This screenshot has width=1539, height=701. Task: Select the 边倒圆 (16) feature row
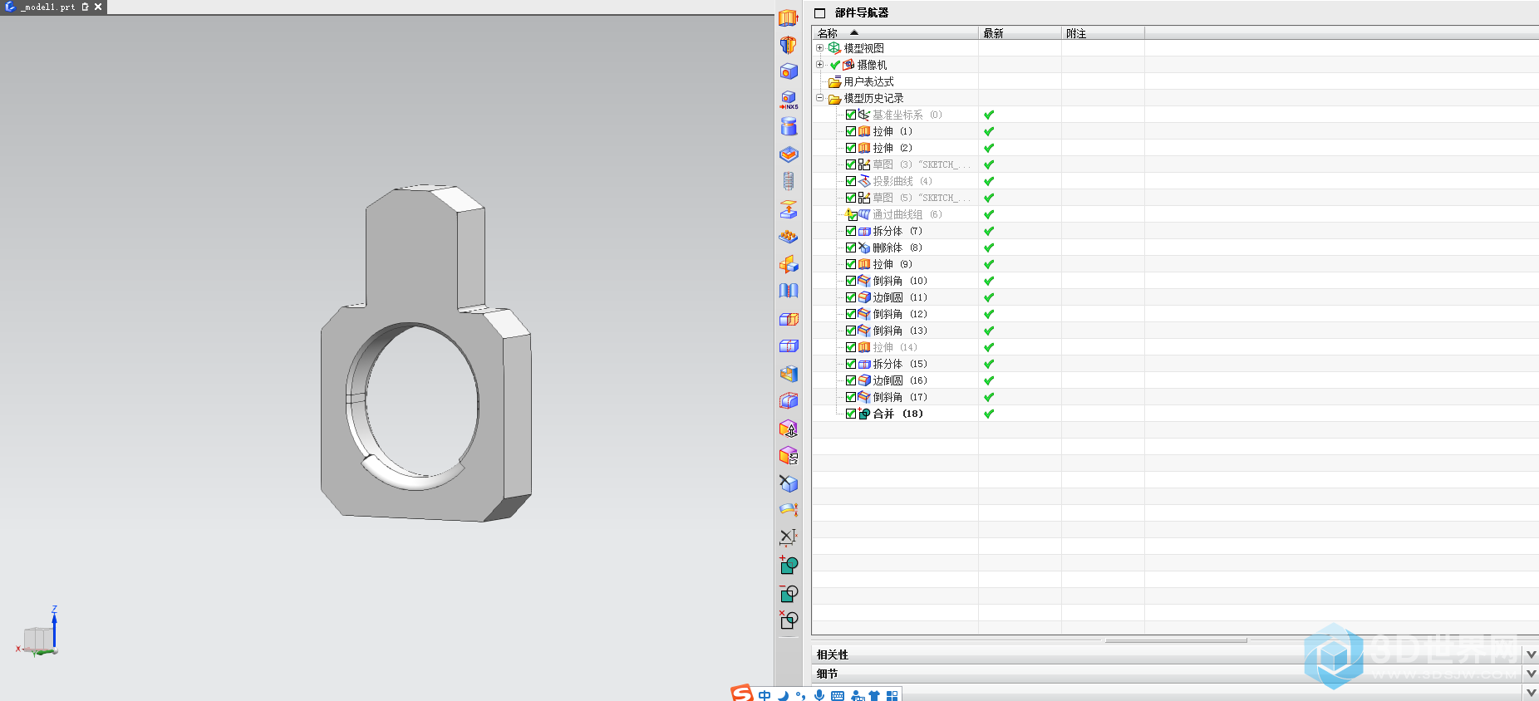(892, 380)
